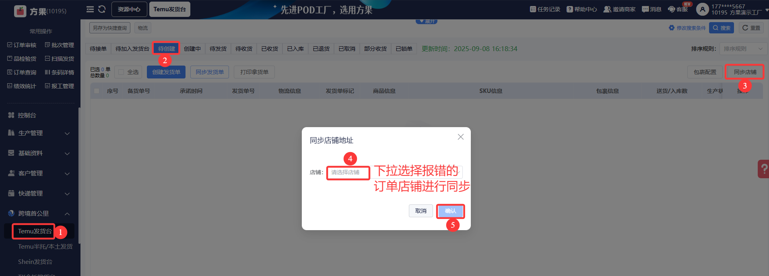Switch to the 创建中 tab
Screen dimensions: 769x276
pos(192,49)
